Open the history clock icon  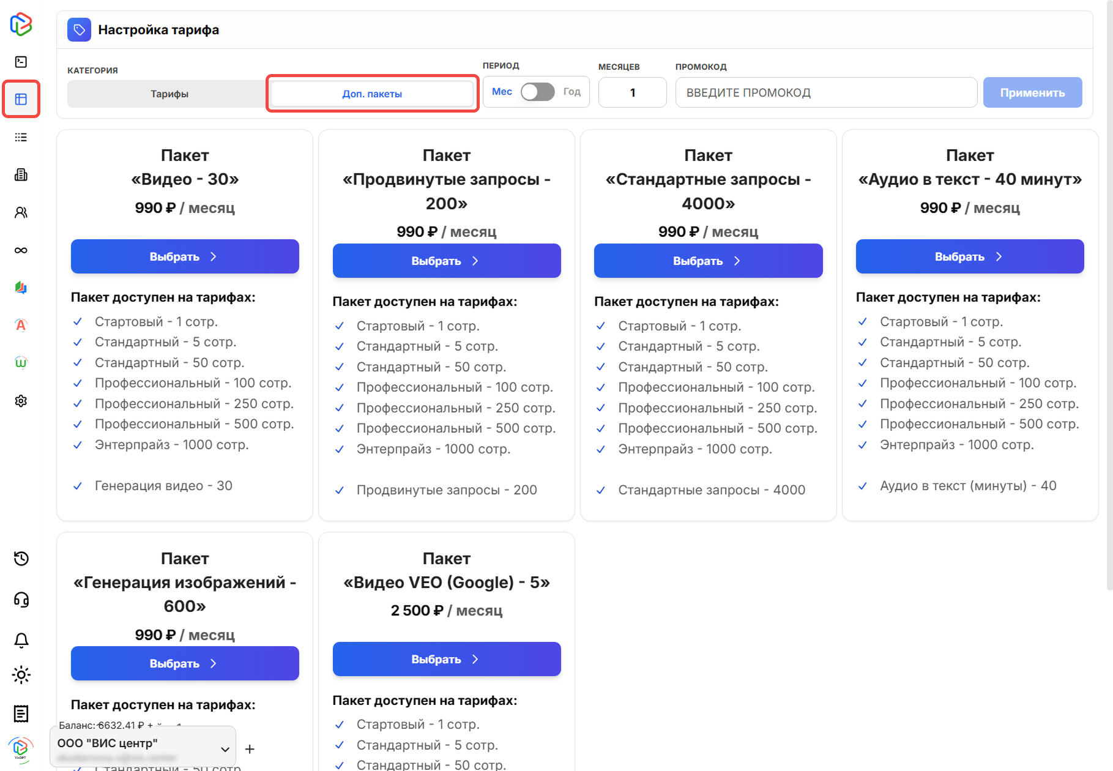pyautogui.click(x=21, y=559)
